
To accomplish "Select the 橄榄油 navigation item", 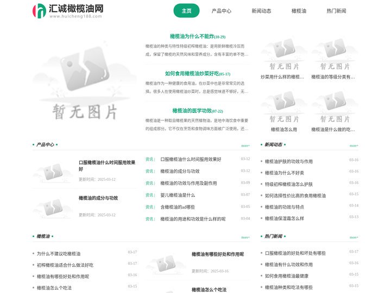I will tap(299, 11).
